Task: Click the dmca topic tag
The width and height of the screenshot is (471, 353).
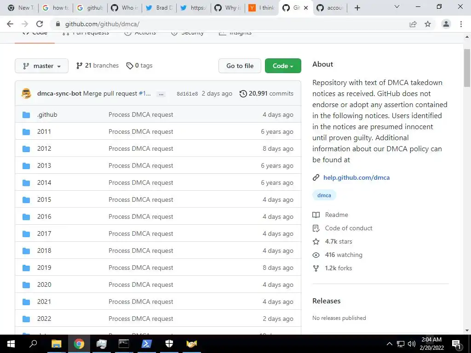Action: tap(324, 195)
